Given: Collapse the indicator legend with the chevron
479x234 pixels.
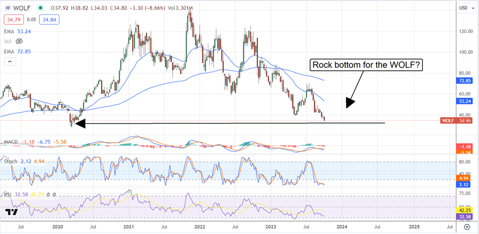Looking at the screenshot, I should (x=10, y=62).
